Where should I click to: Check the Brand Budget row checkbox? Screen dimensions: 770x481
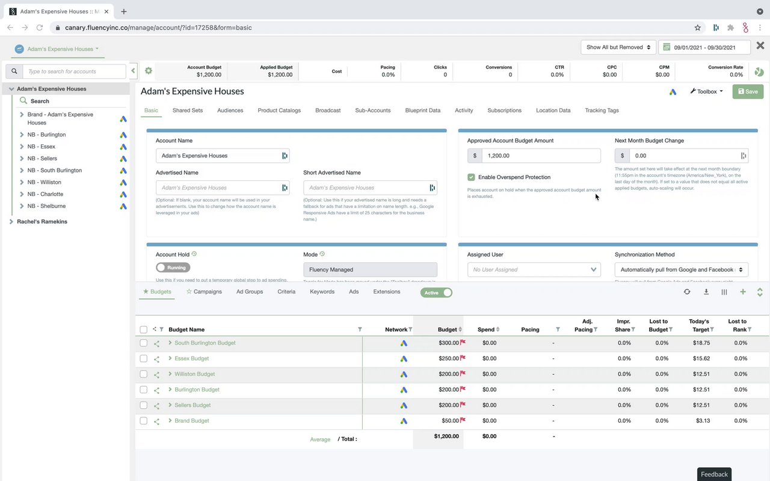[x=143, y=421]
